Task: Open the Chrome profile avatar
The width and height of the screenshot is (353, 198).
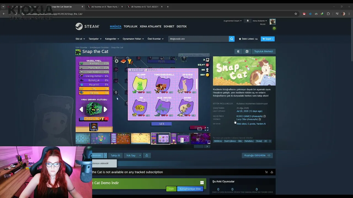Action: coord(343,14)
